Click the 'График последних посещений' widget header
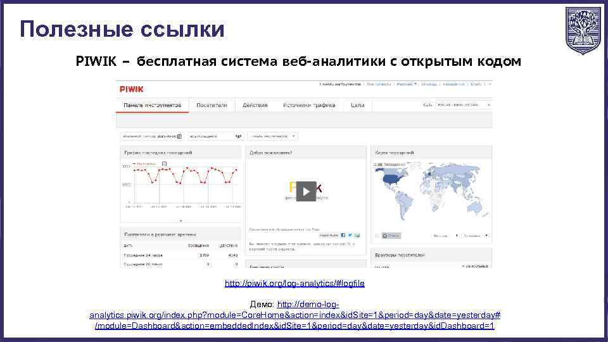This screenshot has width=608, height=342. (180, 153)
